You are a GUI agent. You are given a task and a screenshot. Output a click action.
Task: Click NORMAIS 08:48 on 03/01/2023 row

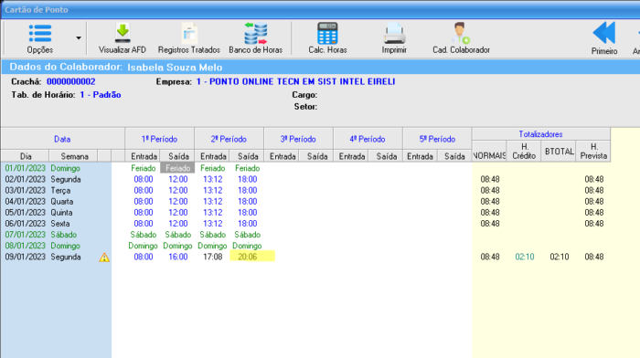[490, 191]
